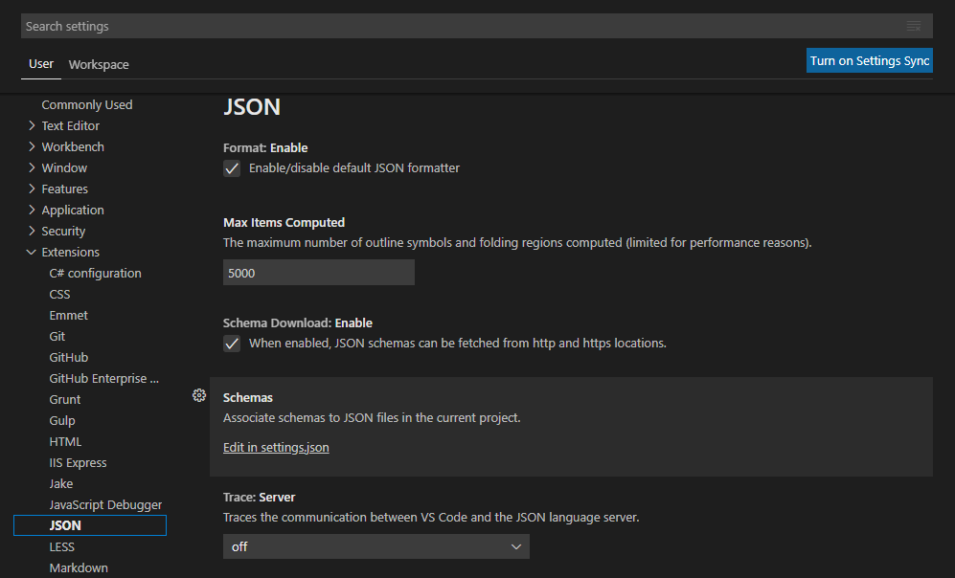Expand the Application settings chevron
The width and height of the screenshot is (955, 578).
[x=32, y=210]
